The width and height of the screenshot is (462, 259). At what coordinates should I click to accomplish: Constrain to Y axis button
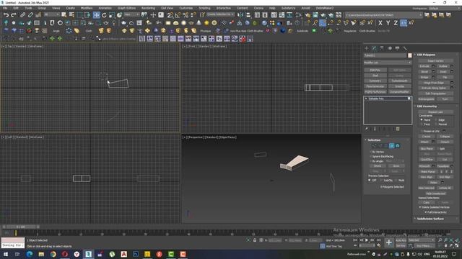coord(388,23)
